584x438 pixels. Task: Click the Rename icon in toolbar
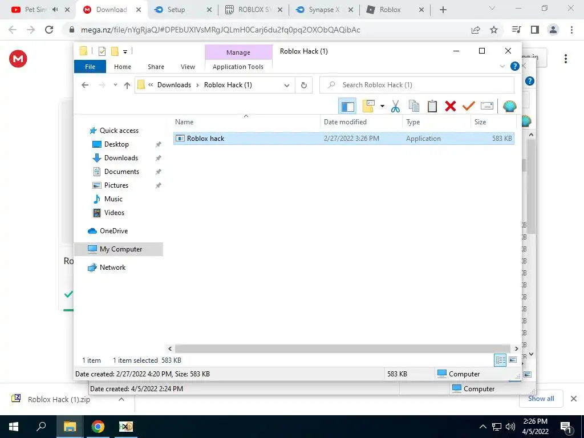[487, 106]
